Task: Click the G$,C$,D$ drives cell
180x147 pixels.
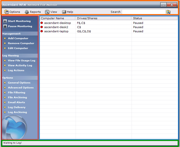Action: [84, 31]
